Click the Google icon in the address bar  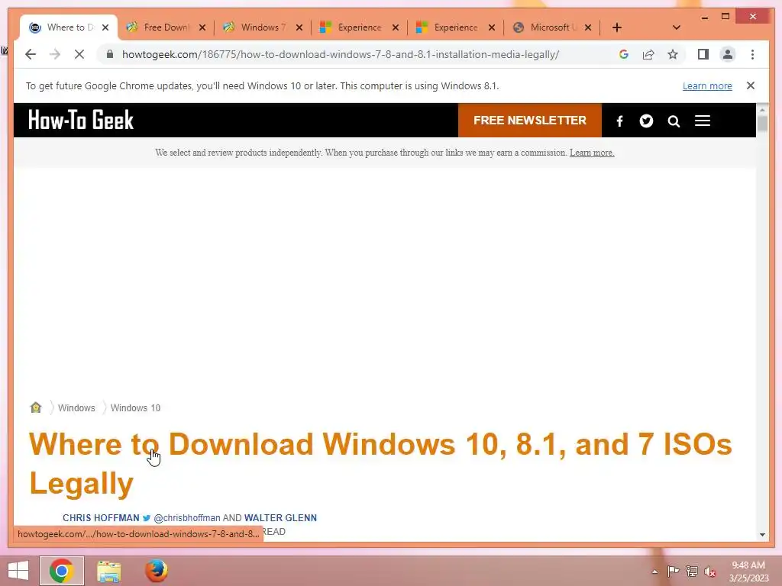click(x=623, y=54)
